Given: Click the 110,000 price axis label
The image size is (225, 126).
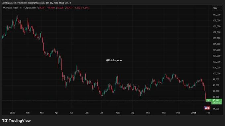Looking at the screenshot, I should click(x=216, y=15).
